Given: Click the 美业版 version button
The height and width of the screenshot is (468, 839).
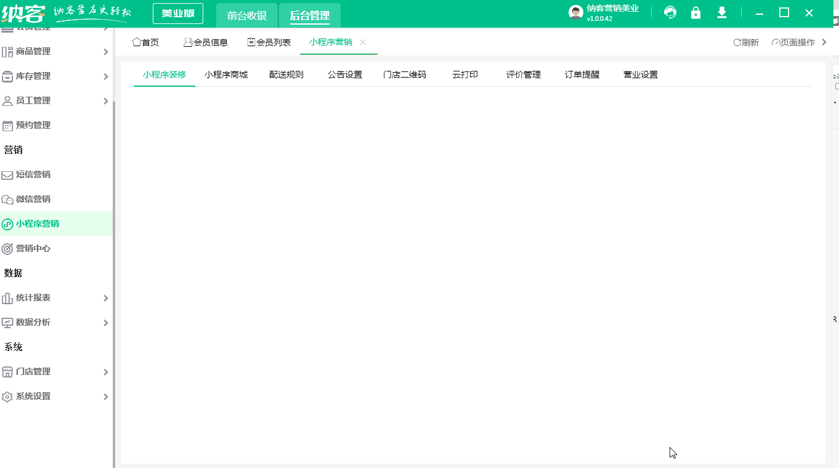Looking at the screenshot, I should pyautogui.click(x=177, y=13).
